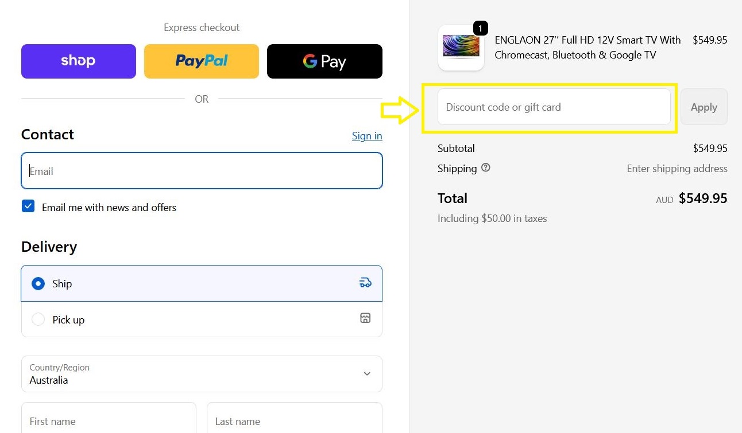The height and width of the screenshot is (433, 742).
Task: Focus the Email input field
Action: pos(202,171)
